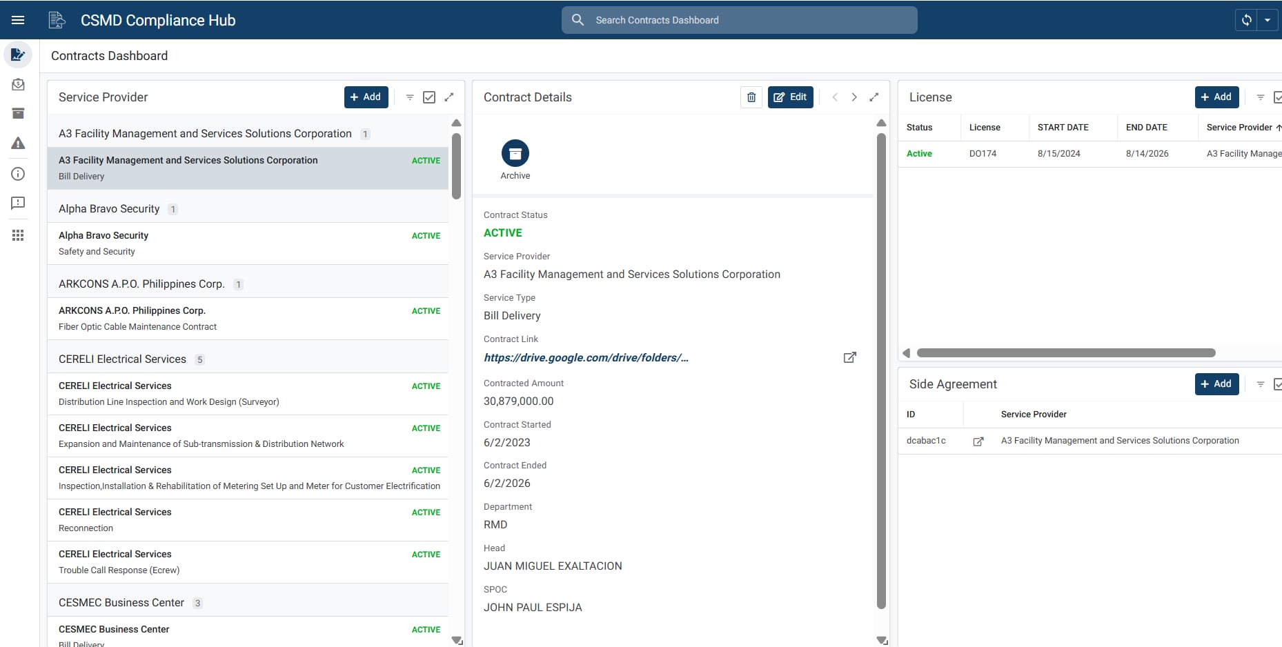Toggle multi-select checkbox in Service Provider panel
Screen dimensions: 1282x647
click(429, 97)
